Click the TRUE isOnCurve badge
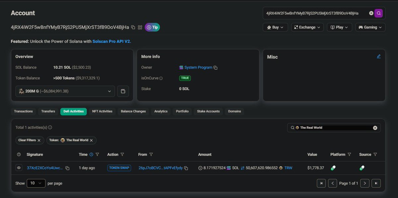 pyautogui.click(x=185, y=78)
